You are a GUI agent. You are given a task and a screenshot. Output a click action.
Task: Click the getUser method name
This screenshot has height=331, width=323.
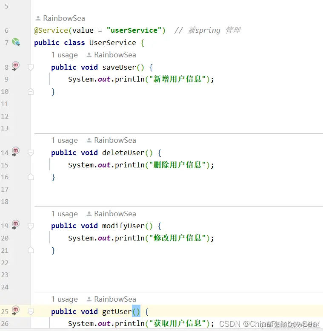117,311
